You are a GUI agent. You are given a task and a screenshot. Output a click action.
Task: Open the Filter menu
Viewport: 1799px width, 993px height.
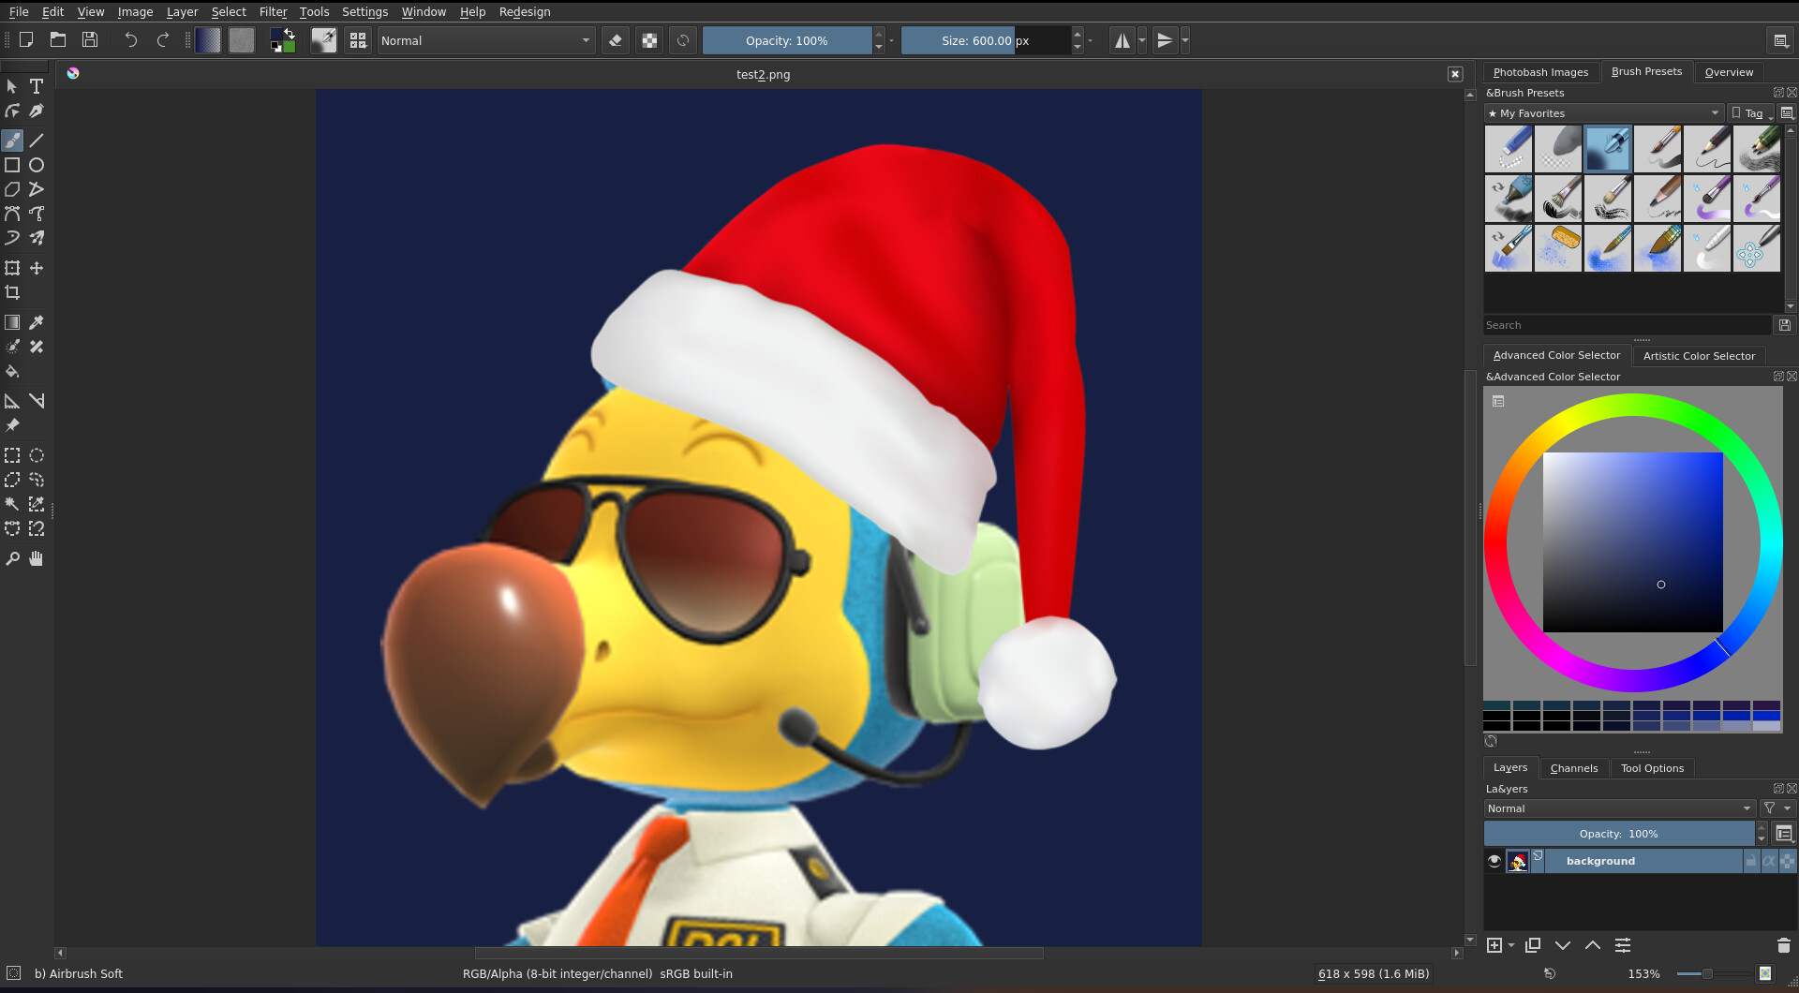coord(273,11)
